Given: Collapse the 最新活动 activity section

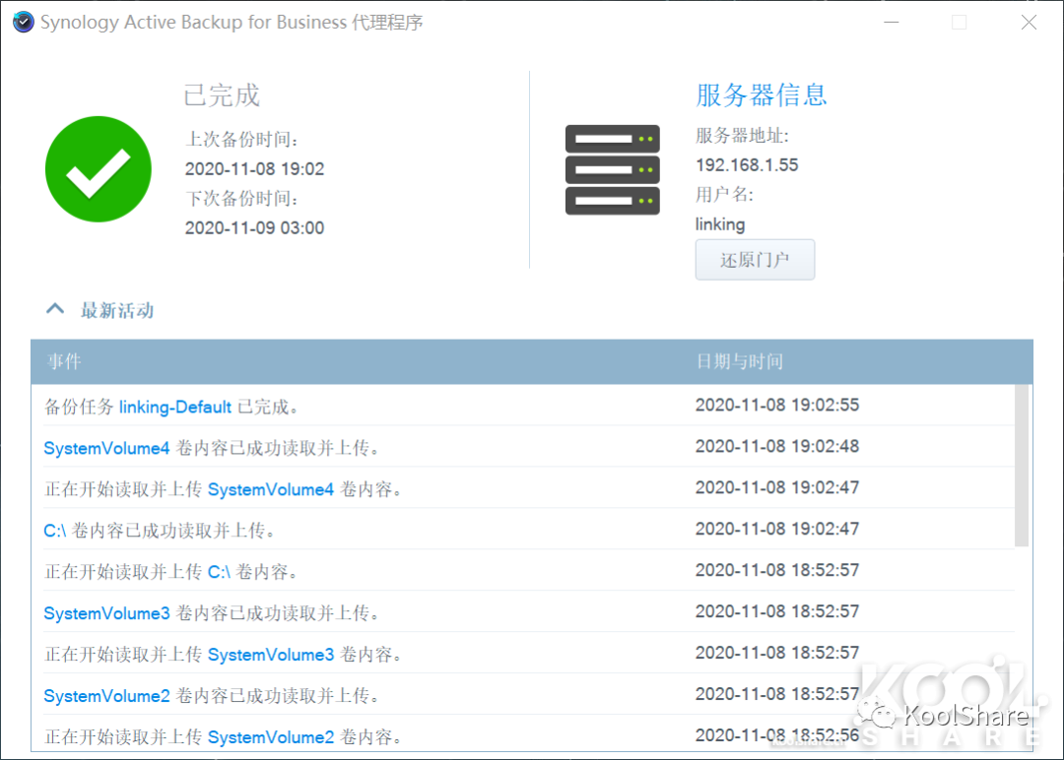Looking at the screenshot, I should [x=55, y=308].
